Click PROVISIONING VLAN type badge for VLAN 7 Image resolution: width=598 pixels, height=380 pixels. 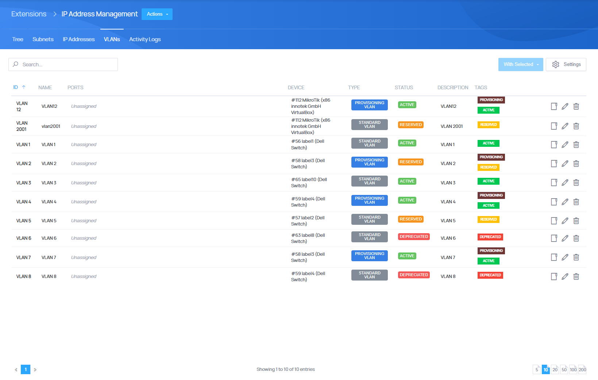(x=370, y=256)
